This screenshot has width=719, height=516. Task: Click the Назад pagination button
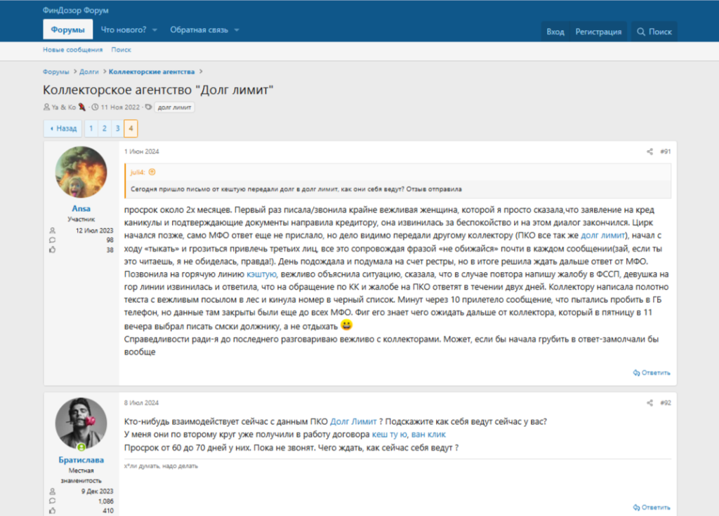62,128
